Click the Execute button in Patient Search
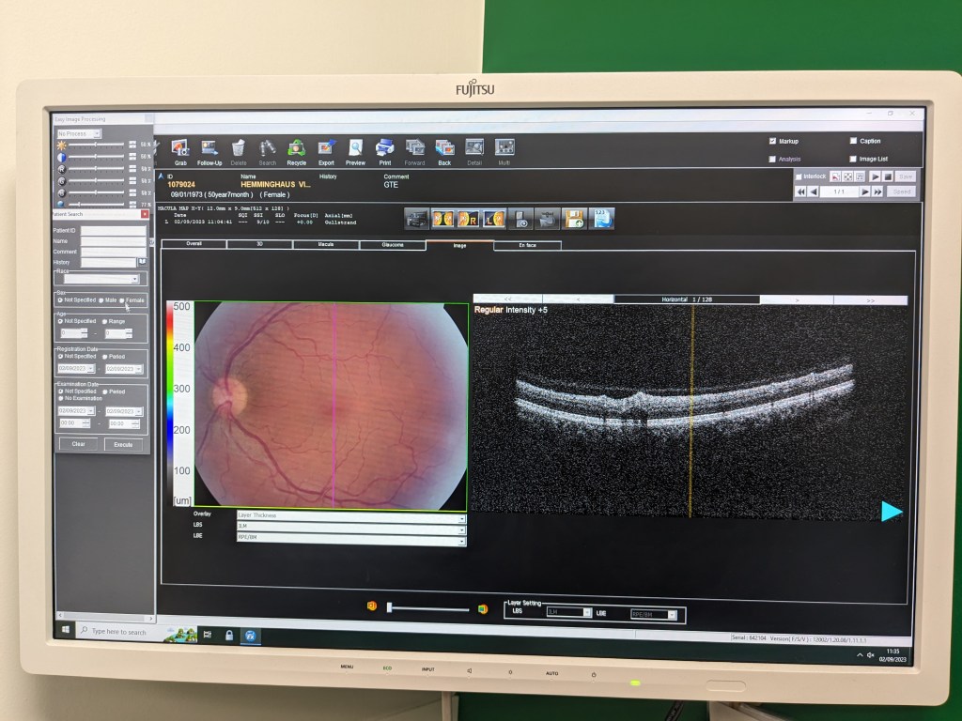This screenshot has width=962, height=721. click(123, 444)
